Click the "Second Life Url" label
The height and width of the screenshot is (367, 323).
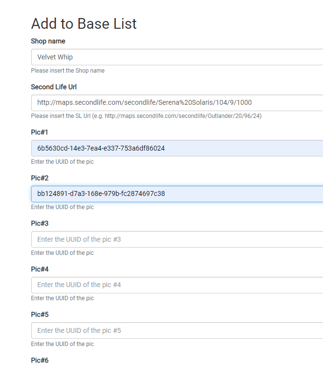[54, 87]
